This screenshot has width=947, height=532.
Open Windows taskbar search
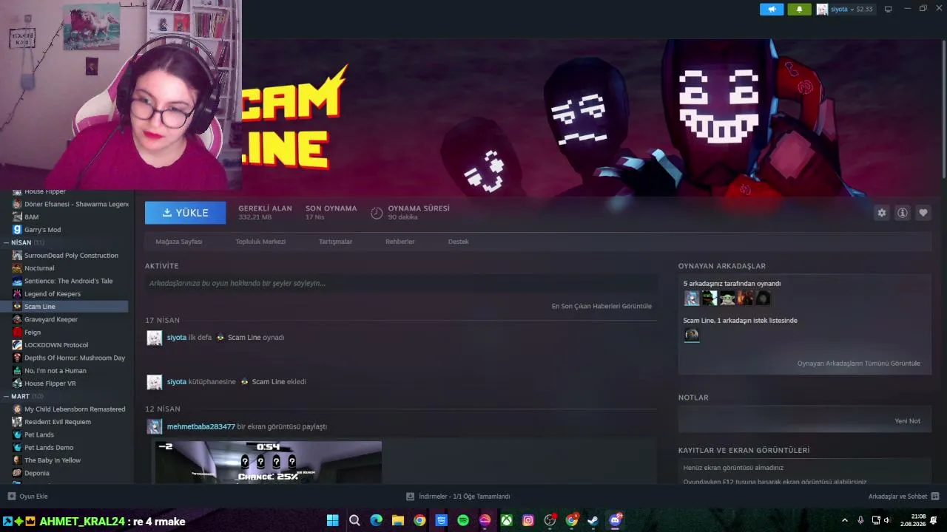pos(354,520)
